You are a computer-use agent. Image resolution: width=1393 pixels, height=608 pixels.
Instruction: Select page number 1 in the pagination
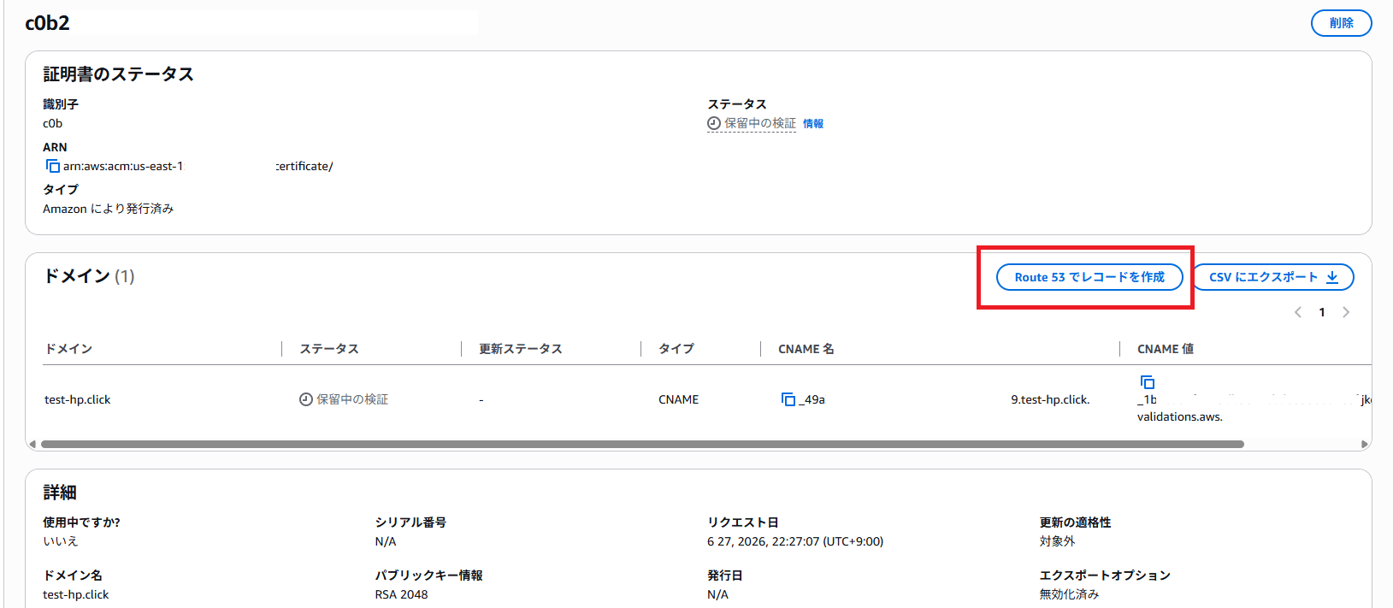tap(1322, 312)
